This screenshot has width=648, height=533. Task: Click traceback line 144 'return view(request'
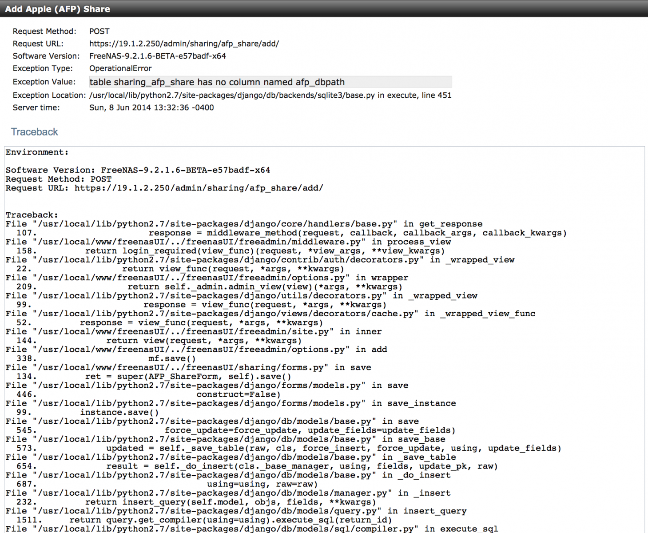click(x=159, y=340)
